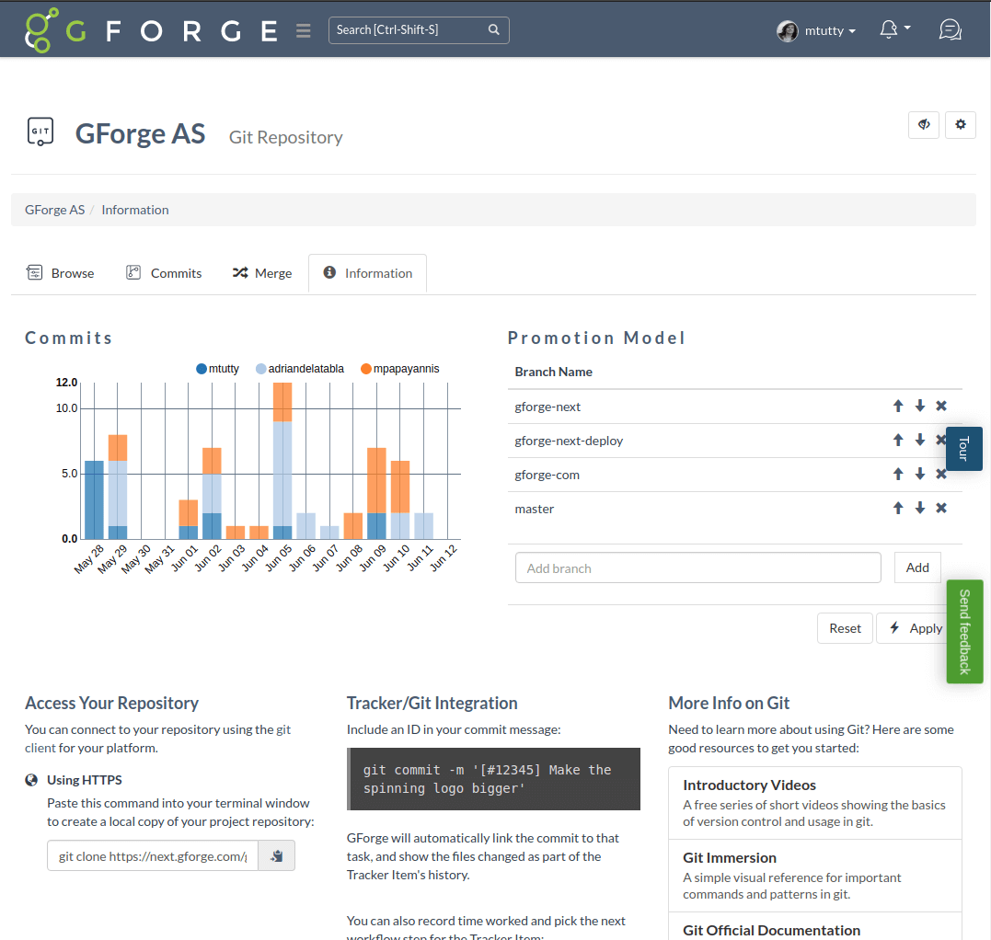991x940 pixels.
Task: Click the mpapayannis orange legend swatch
Action: pos(366,369)
